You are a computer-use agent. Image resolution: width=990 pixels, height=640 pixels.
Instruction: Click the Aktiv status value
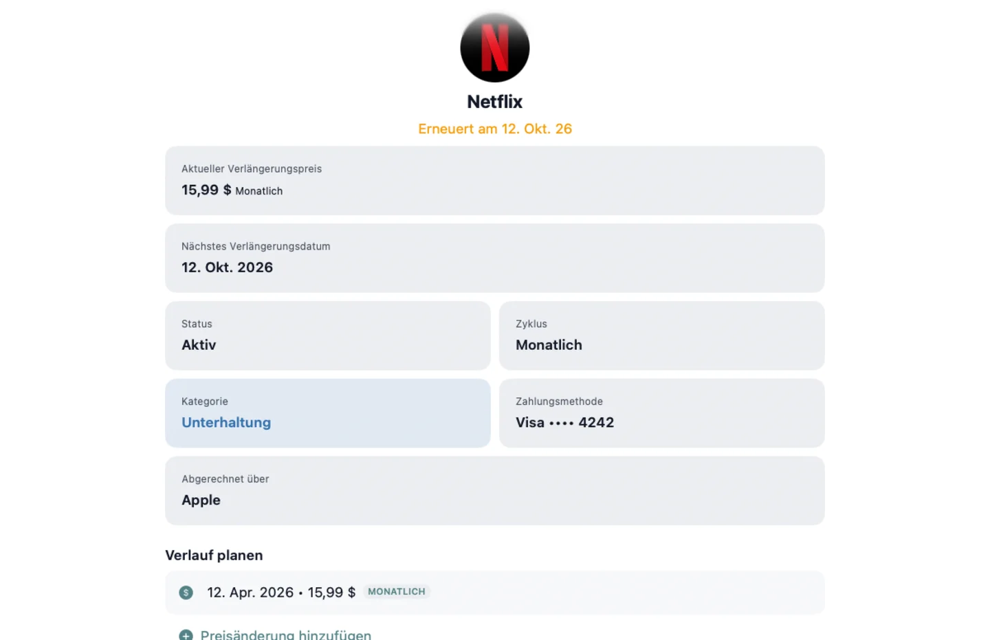(x=199, y=344)
